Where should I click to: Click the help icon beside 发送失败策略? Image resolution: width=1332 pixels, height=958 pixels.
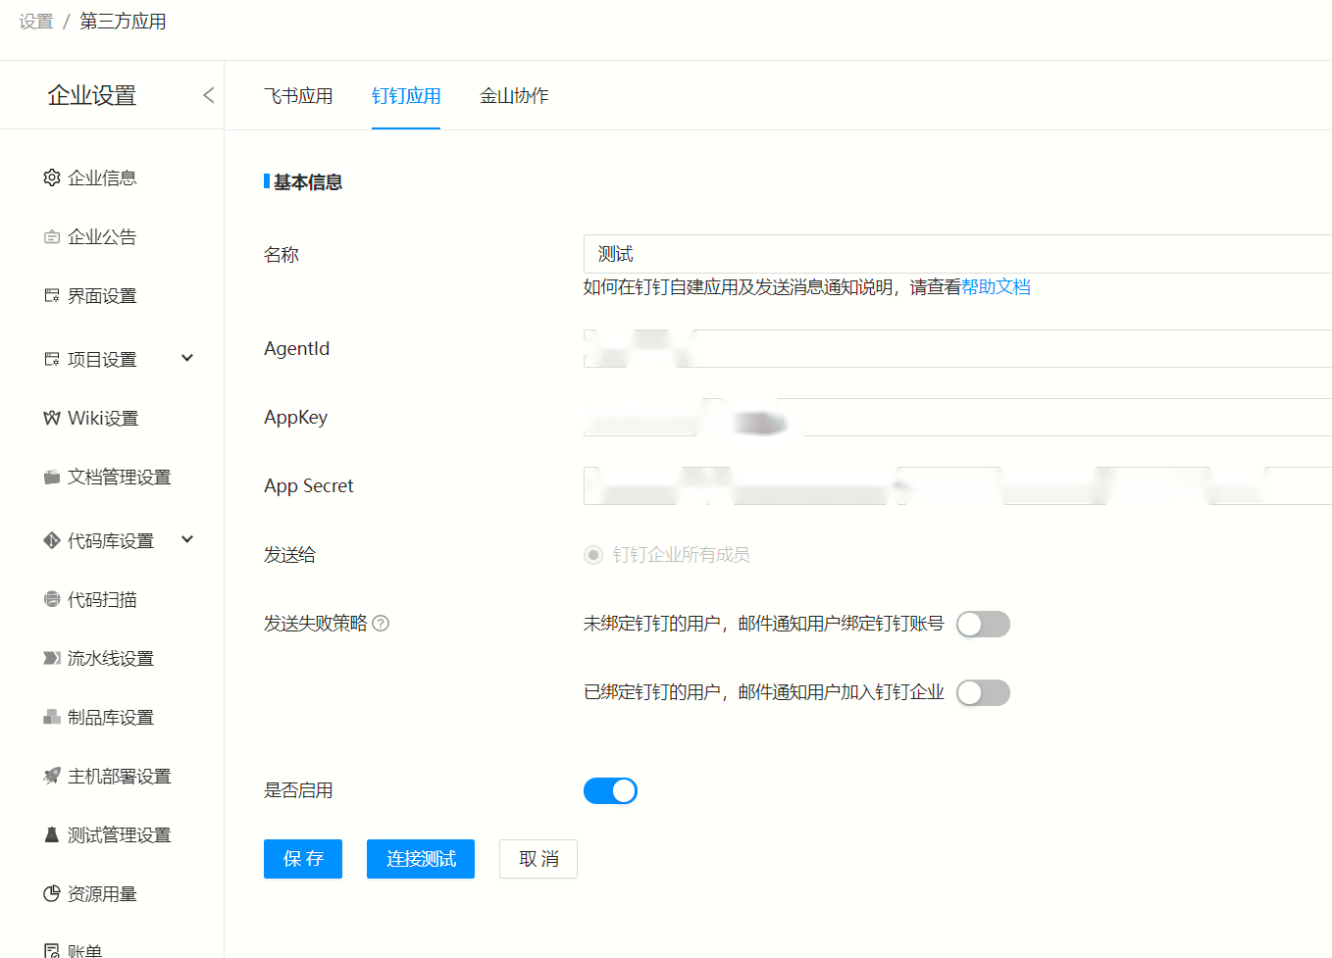point(381,623)
